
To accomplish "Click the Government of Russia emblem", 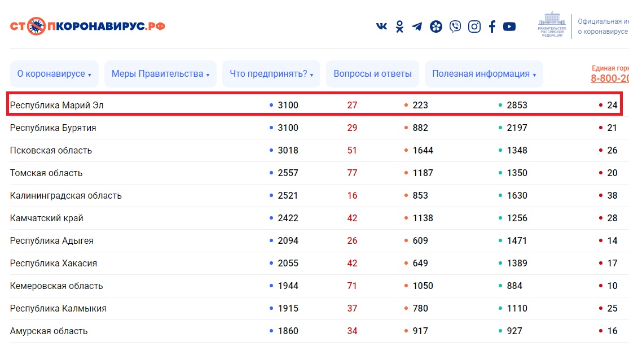I will 552,26.
